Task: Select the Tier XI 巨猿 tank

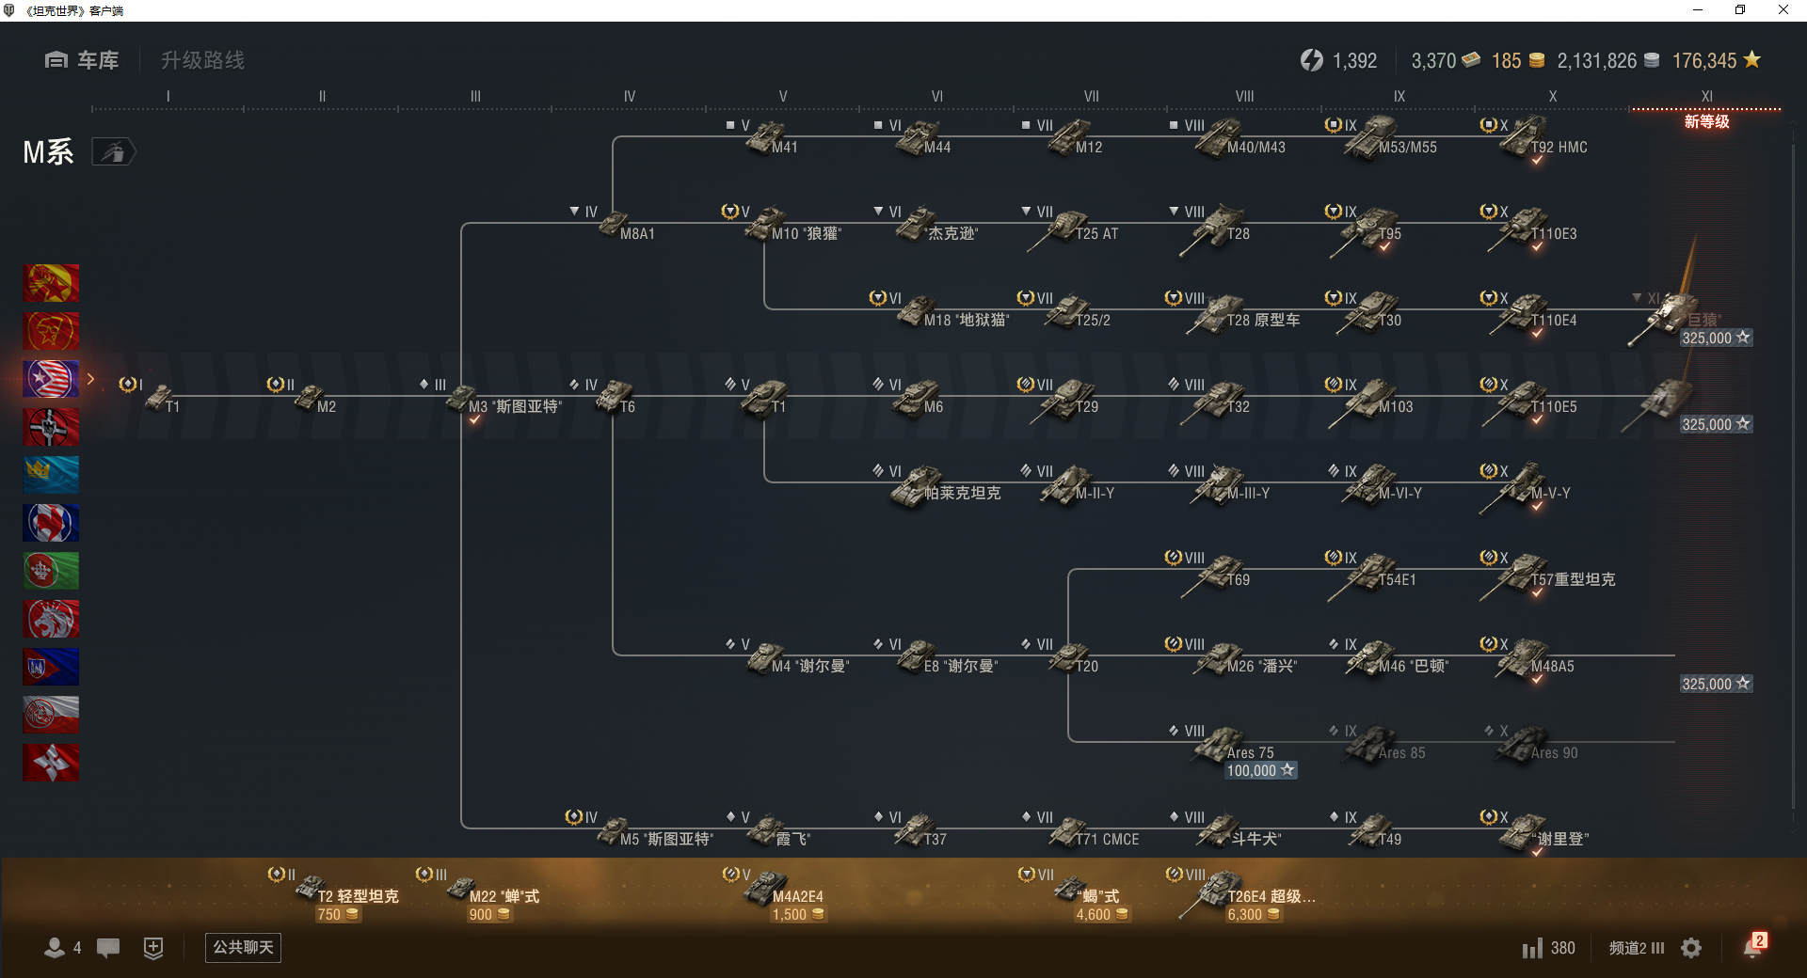Action: pyautogui.click(x=1675, y=318)
